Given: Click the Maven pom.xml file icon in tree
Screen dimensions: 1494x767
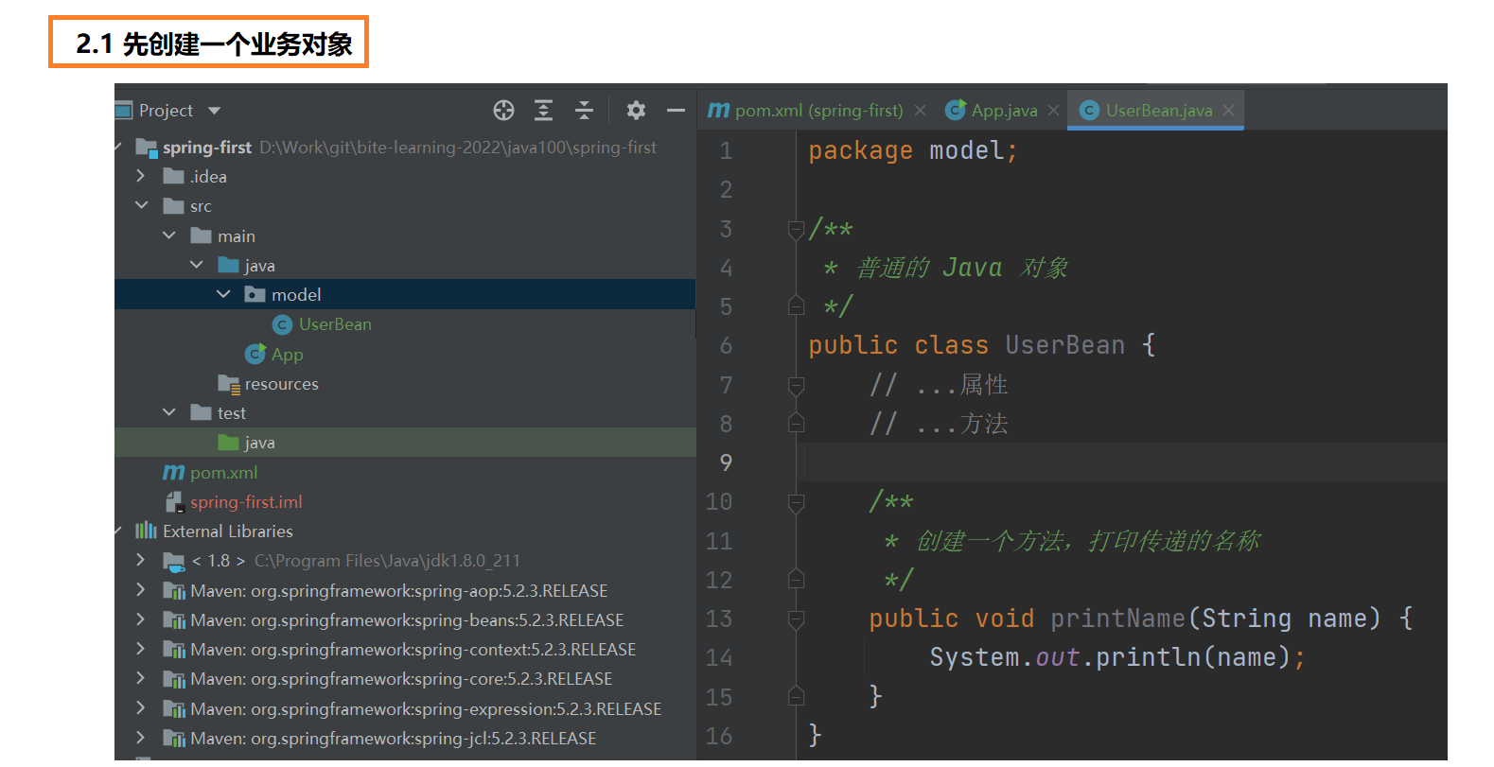Looking at the screenshot, I should click(174, 473).
